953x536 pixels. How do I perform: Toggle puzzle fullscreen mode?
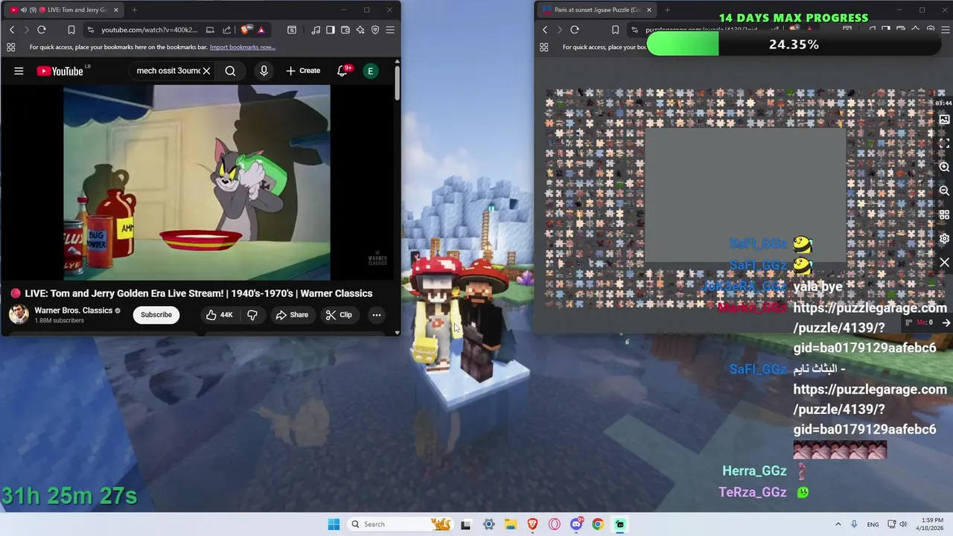tap(944, 143)
